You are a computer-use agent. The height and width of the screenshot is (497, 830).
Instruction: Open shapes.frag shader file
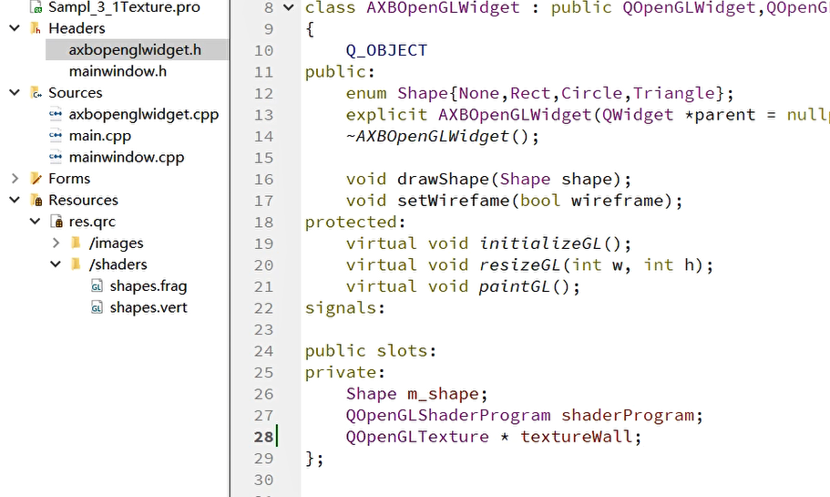tap(149, 286)
